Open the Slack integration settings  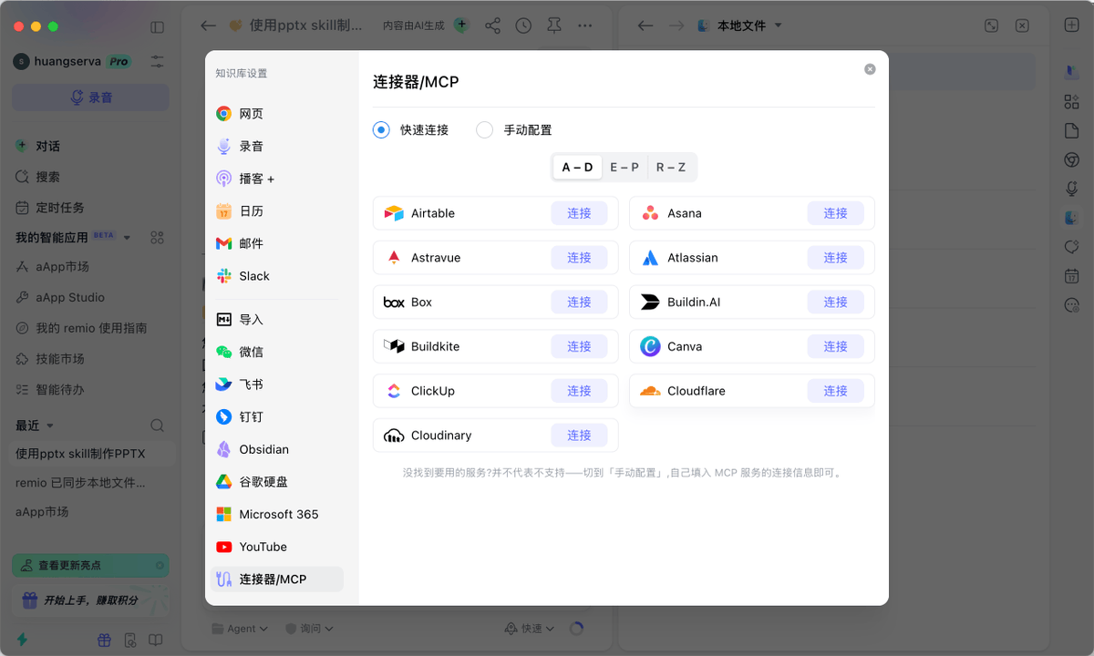point(277,276)
